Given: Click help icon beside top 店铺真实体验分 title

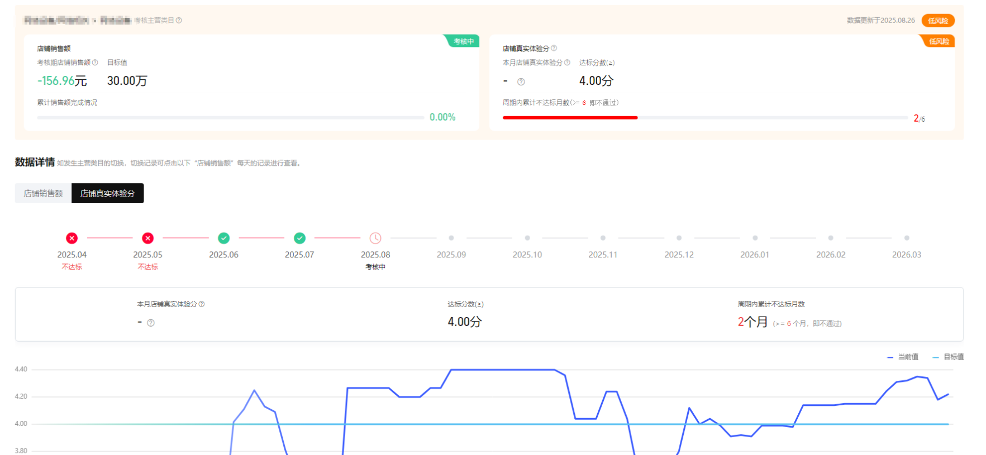Looking at the screenshot, I should [x=554, y=49].
